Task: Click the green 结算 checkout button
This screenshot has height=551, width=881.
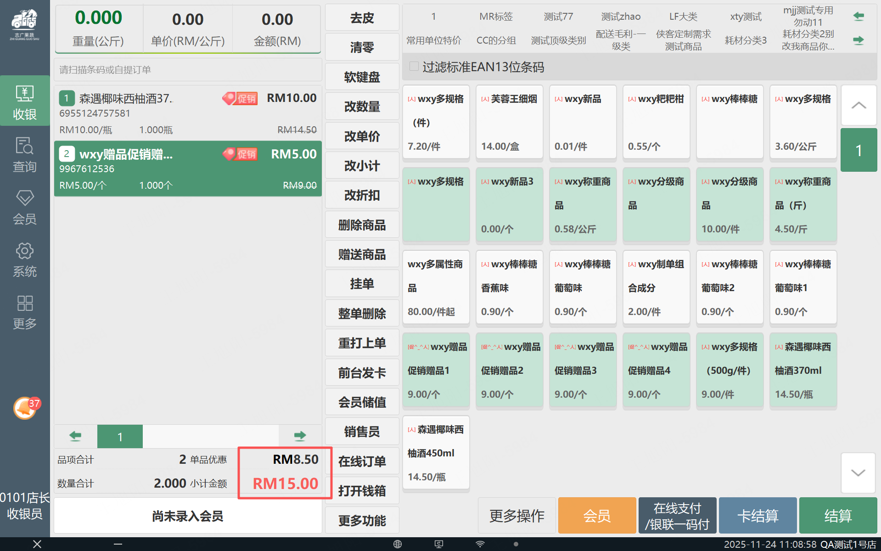Action: coord(838,516)
